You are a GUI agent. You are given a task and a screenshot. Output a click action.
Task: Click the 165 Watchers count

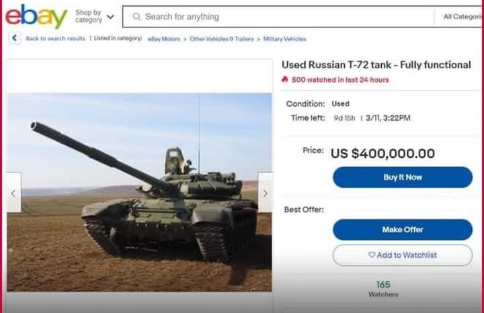click(382, 285)
